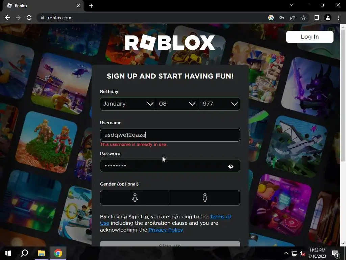The image size is (346, 260).
Task: Share this page icon
Action: [293, 18]
